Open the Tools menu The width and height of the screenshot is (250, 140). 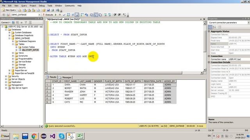pos(50,6)
